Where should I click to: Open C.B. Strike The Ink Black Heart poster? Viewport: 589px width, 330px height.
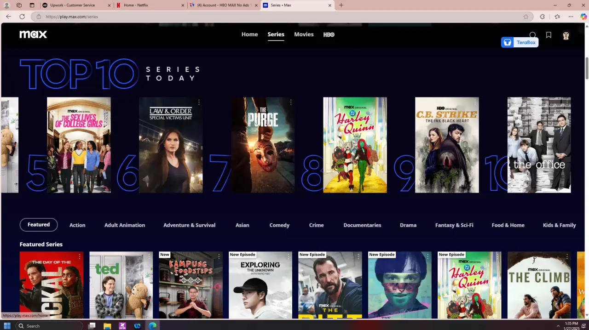tap(447, 145)
